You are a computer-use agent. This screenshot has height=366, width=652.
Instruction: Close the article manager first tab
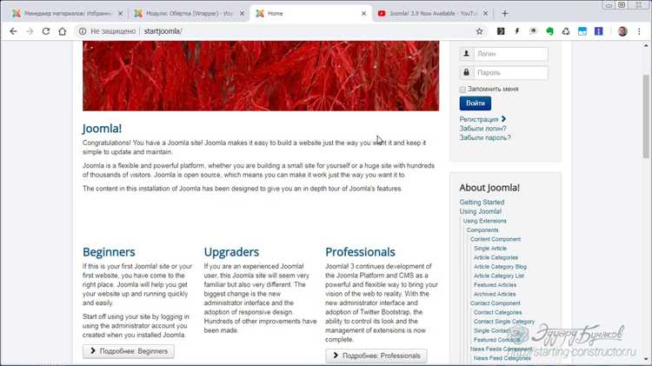pyautogui.click(x=120, y=13)
